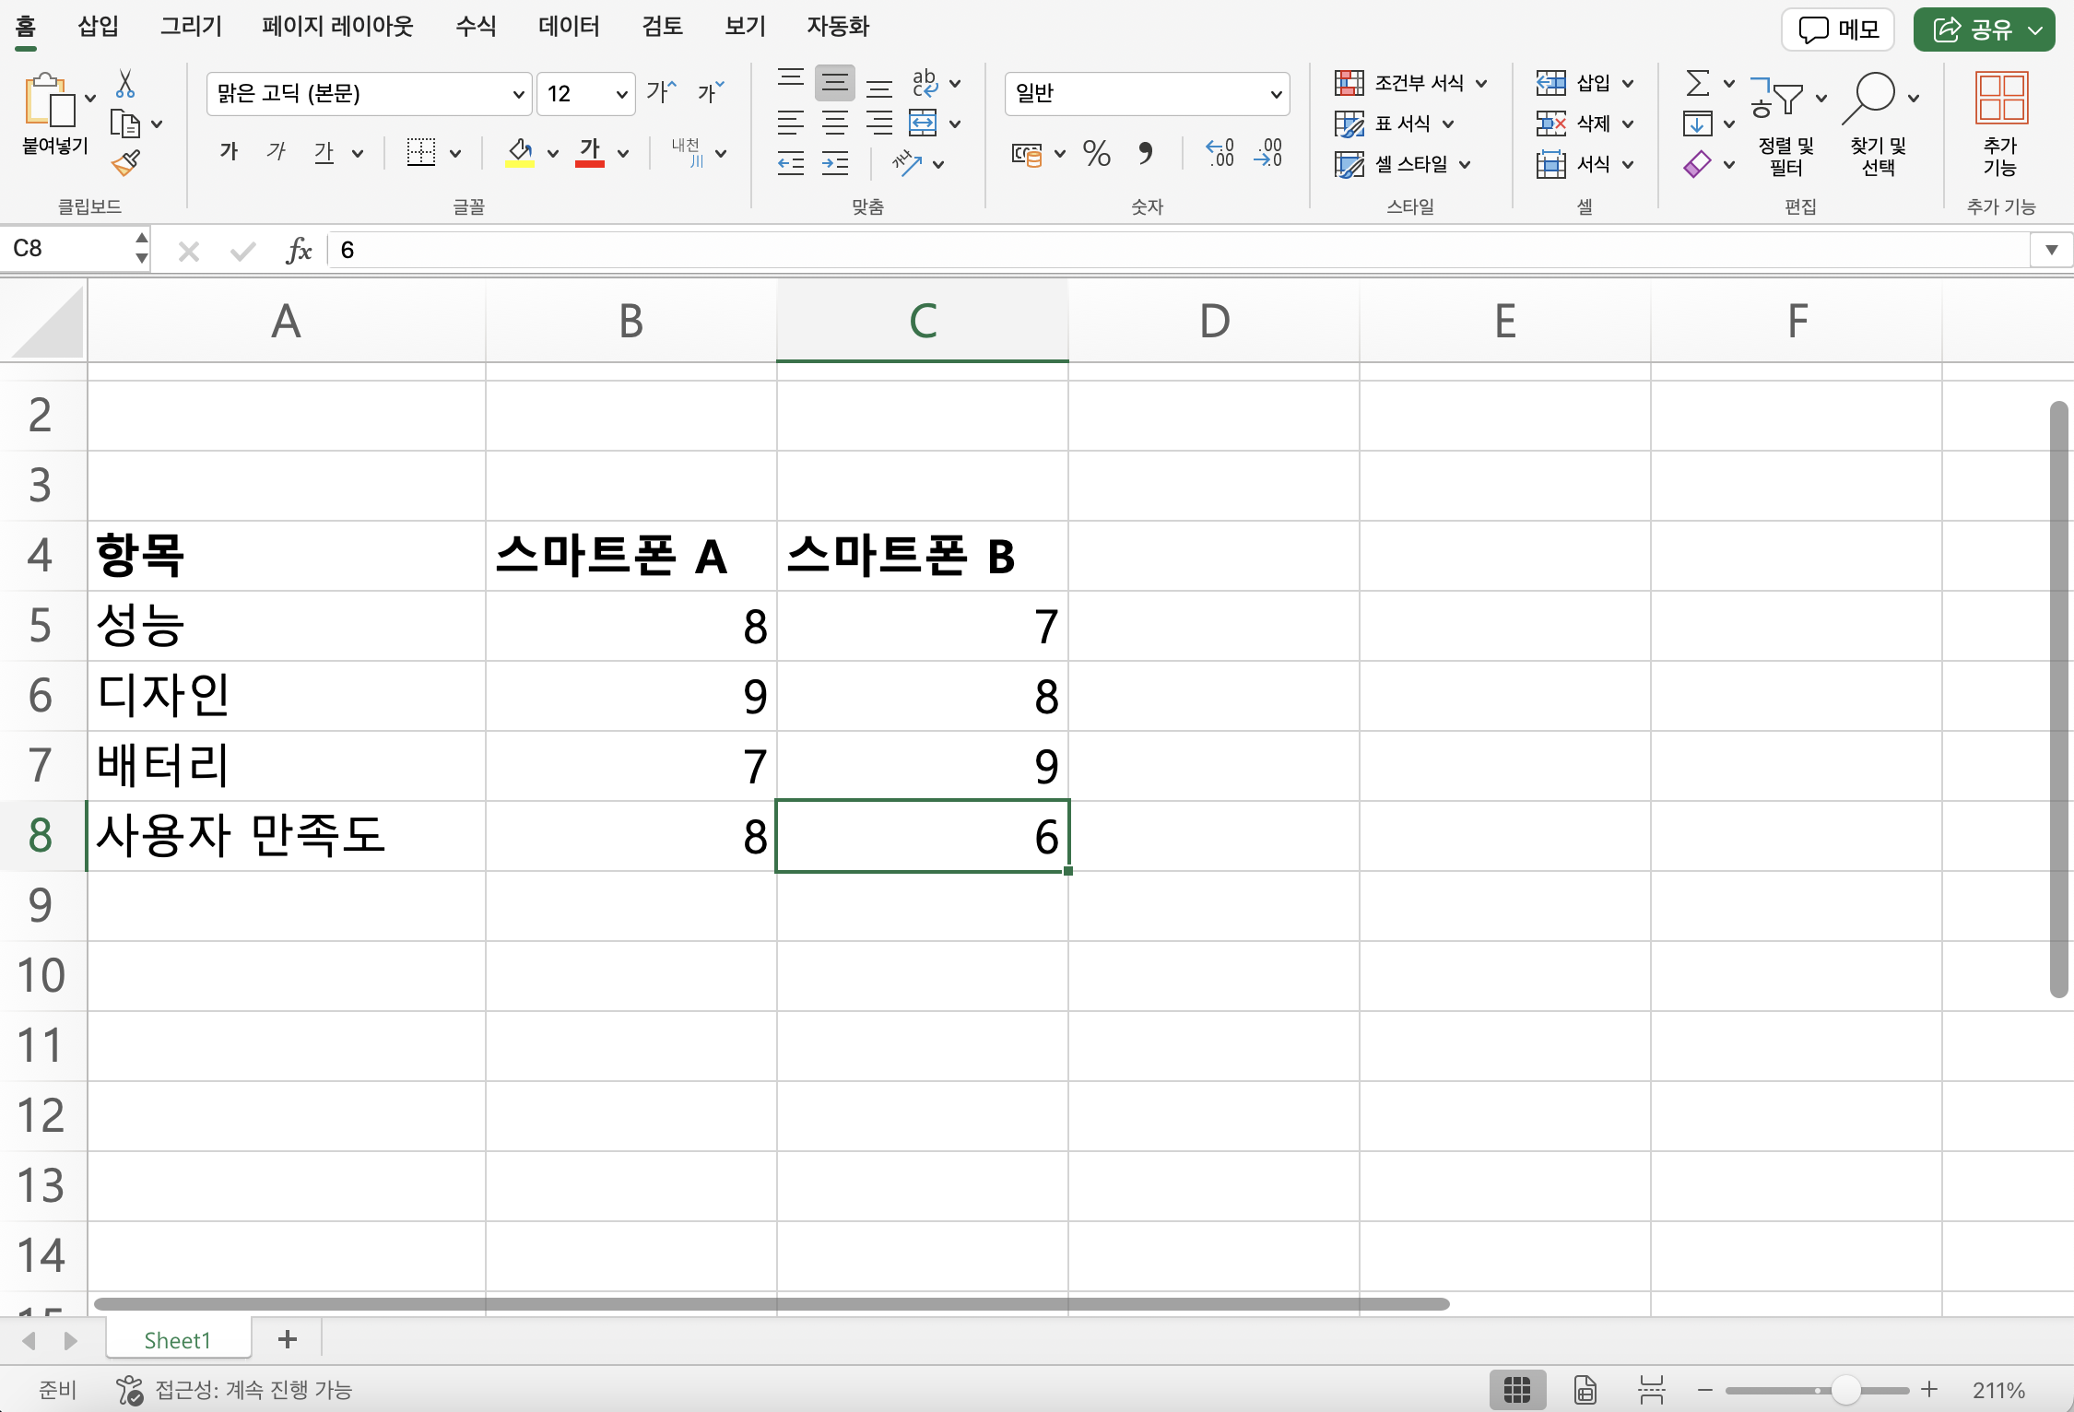Open the 데이터 ribbon tab
Viewport: 2074px width, 1412px height.
coord(569,26)
